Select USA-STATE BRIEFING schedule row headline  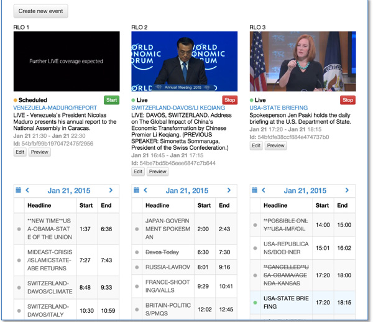tap(286, 303)
